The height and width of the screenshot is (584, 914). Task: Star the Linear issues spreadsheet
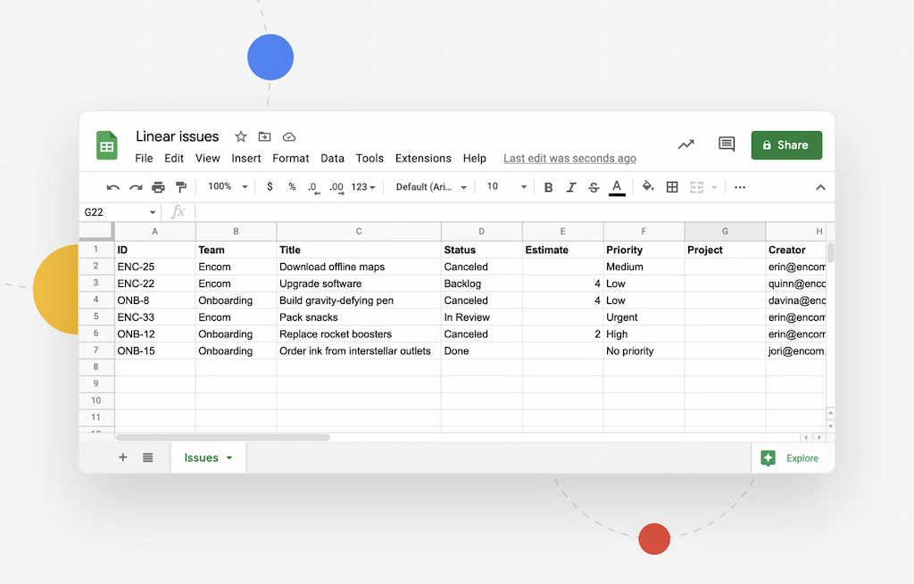239,136
